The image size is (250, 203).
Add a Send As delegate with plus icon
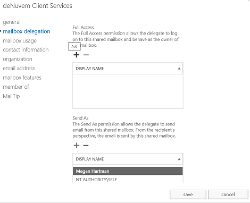tap(77, 146)
